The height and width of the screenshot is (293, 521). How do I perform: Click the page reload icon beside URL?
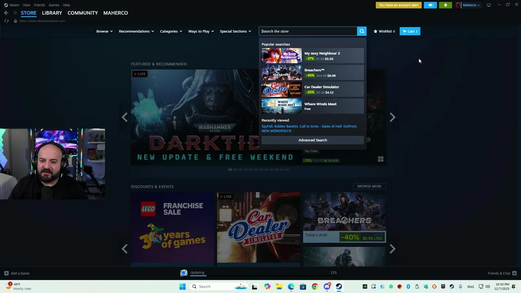point(7,21)
